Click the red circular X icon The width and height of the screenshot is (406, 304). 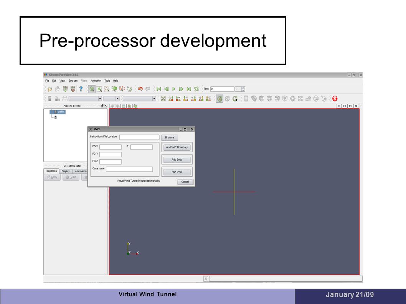coord(335,99)
